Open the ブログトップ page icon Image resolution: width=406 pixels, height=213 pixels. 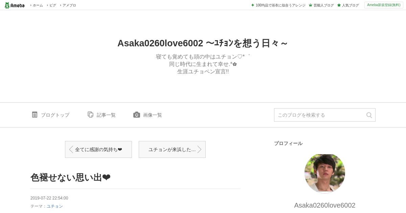click(x=35, y=115)
